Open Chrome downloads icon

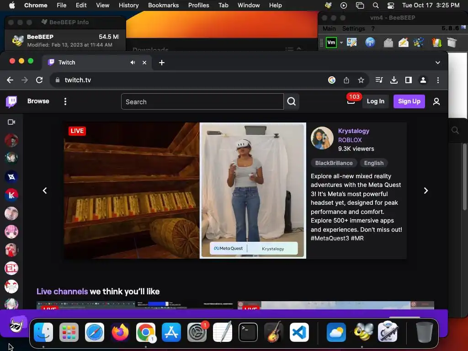pyautogui.click(x=394, y=80)
